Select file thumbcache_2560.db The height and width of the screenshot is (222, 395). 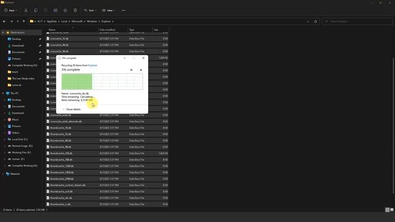107,179
